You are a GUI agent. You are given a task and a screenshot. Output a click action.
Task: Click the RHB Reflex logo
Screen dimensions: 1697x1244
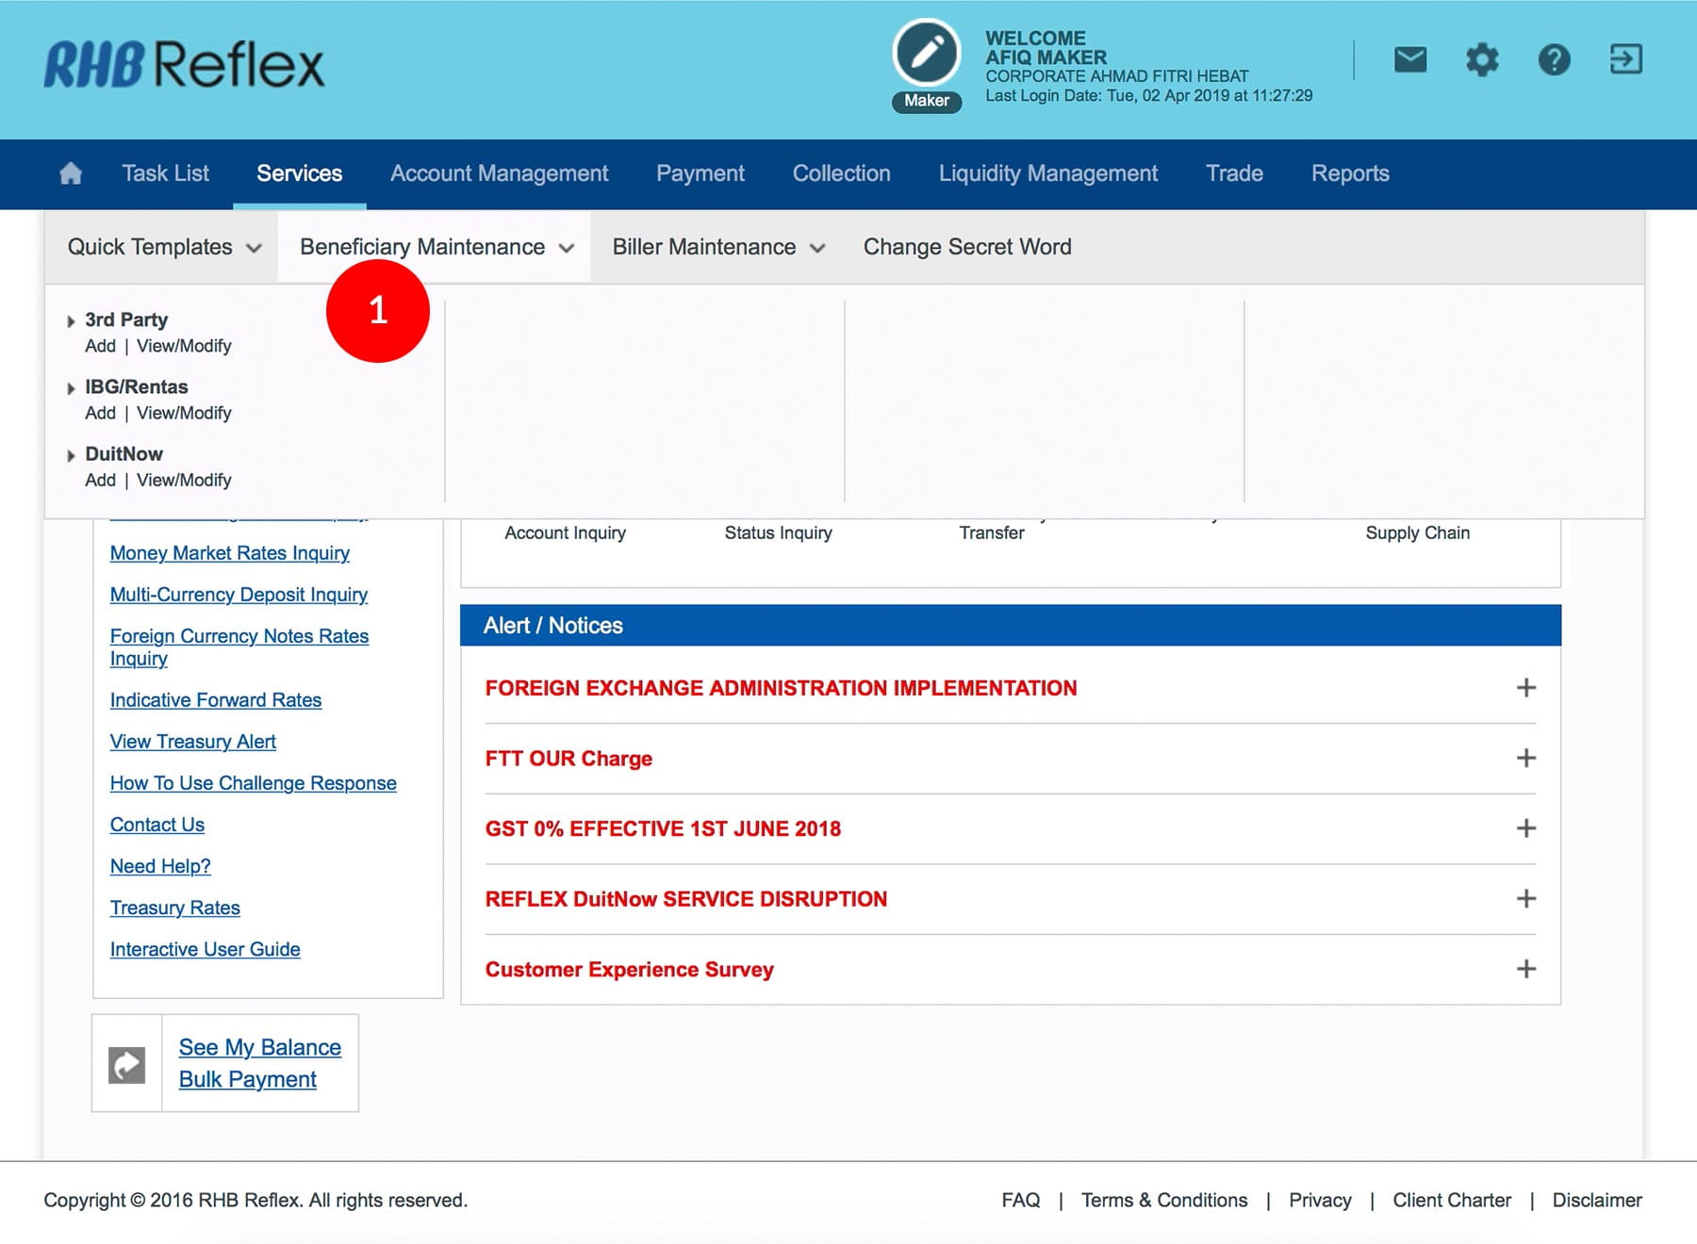tap(184, 65)
